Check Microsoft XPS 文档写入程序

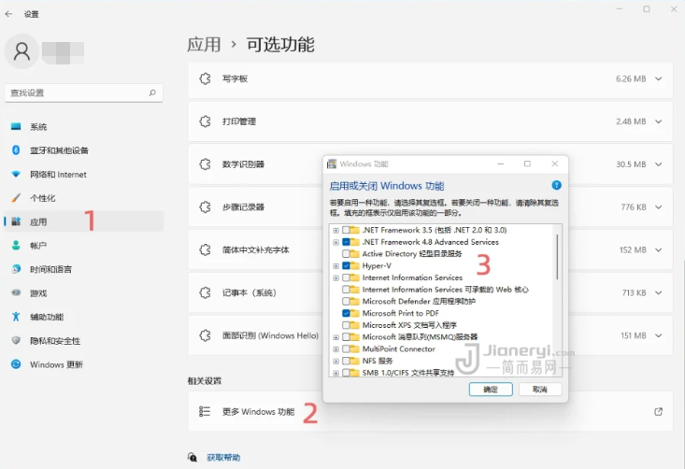(346, 325)
